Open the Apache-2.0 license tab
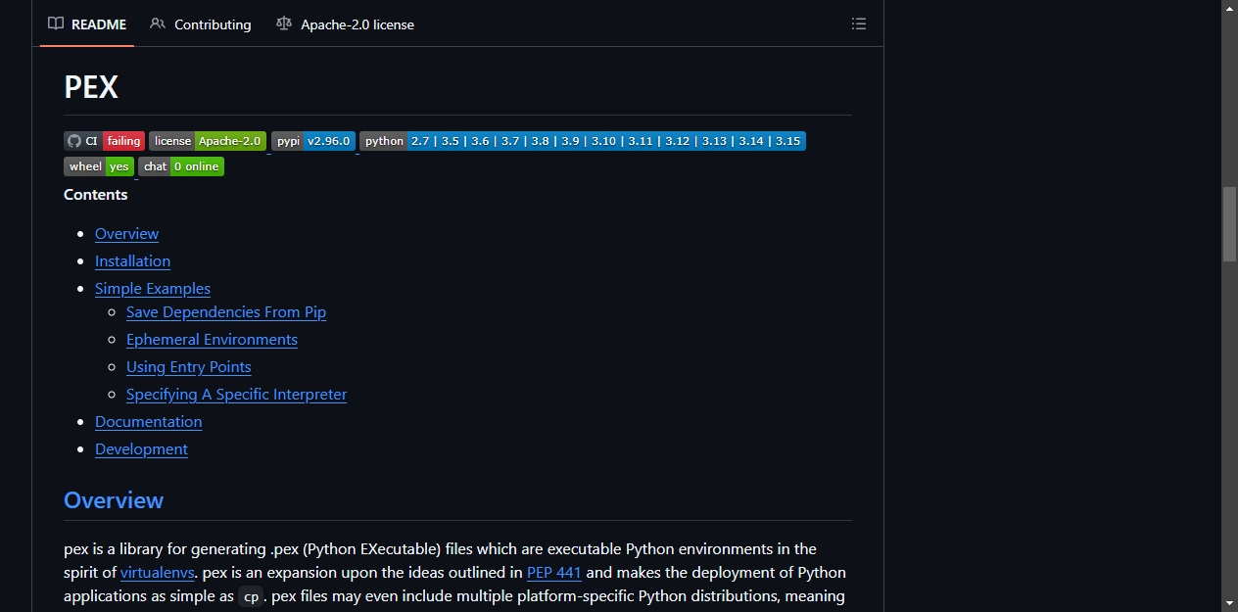 pos(346,24)
